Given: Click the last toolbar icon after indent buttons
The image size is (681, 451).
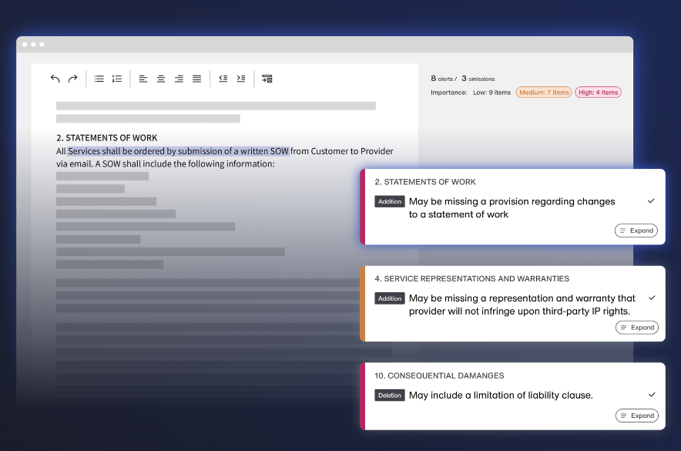Looking at the screenshot, I should pyautogui.click(x=267, y=79).
